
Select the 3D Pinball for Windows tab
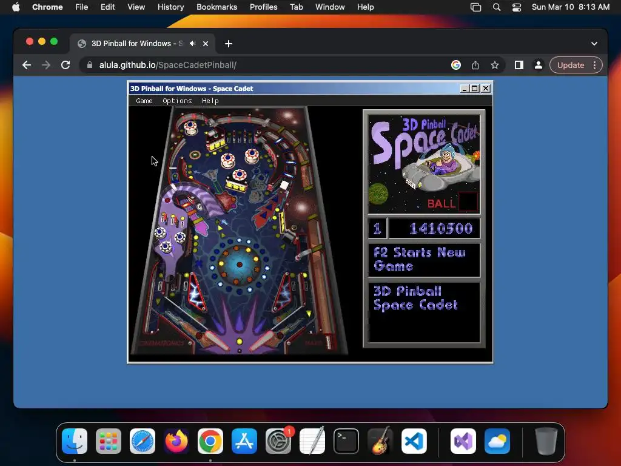136,44
